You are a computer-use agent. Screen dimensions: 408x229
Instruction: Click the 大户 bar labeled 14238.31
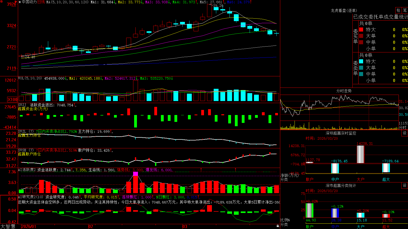[360, 154]
